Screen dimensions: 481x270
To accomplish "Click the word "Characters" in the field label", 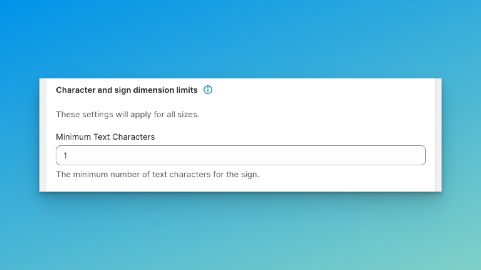I will coord(133,137).
